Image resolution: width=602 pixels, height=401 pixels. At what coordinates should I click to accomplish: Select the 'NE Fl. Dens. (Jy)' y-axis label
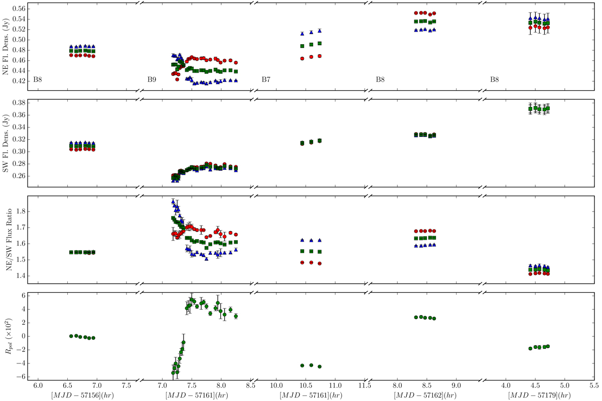tap(6, 46)
